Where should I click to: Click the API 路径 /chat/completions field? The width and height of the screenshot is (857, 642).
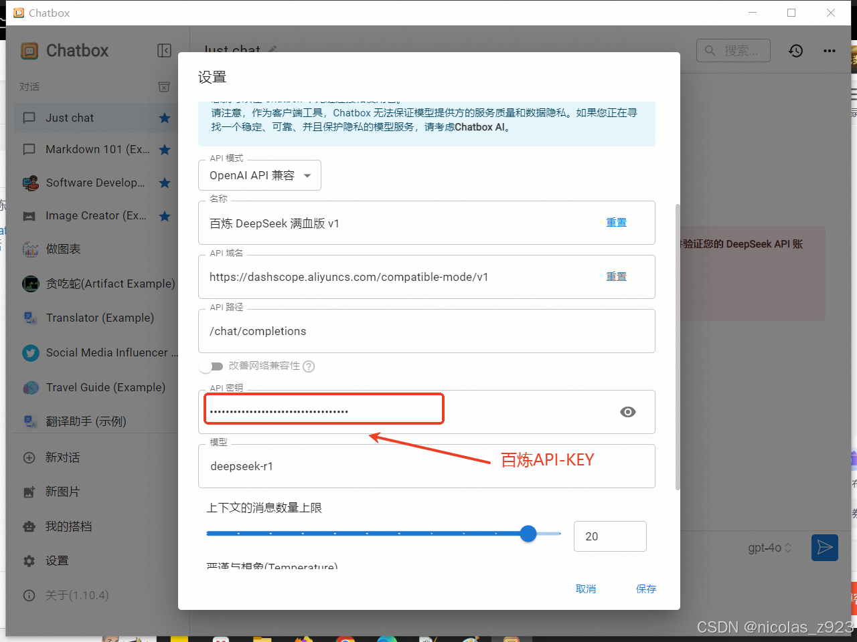click(426, 331)
